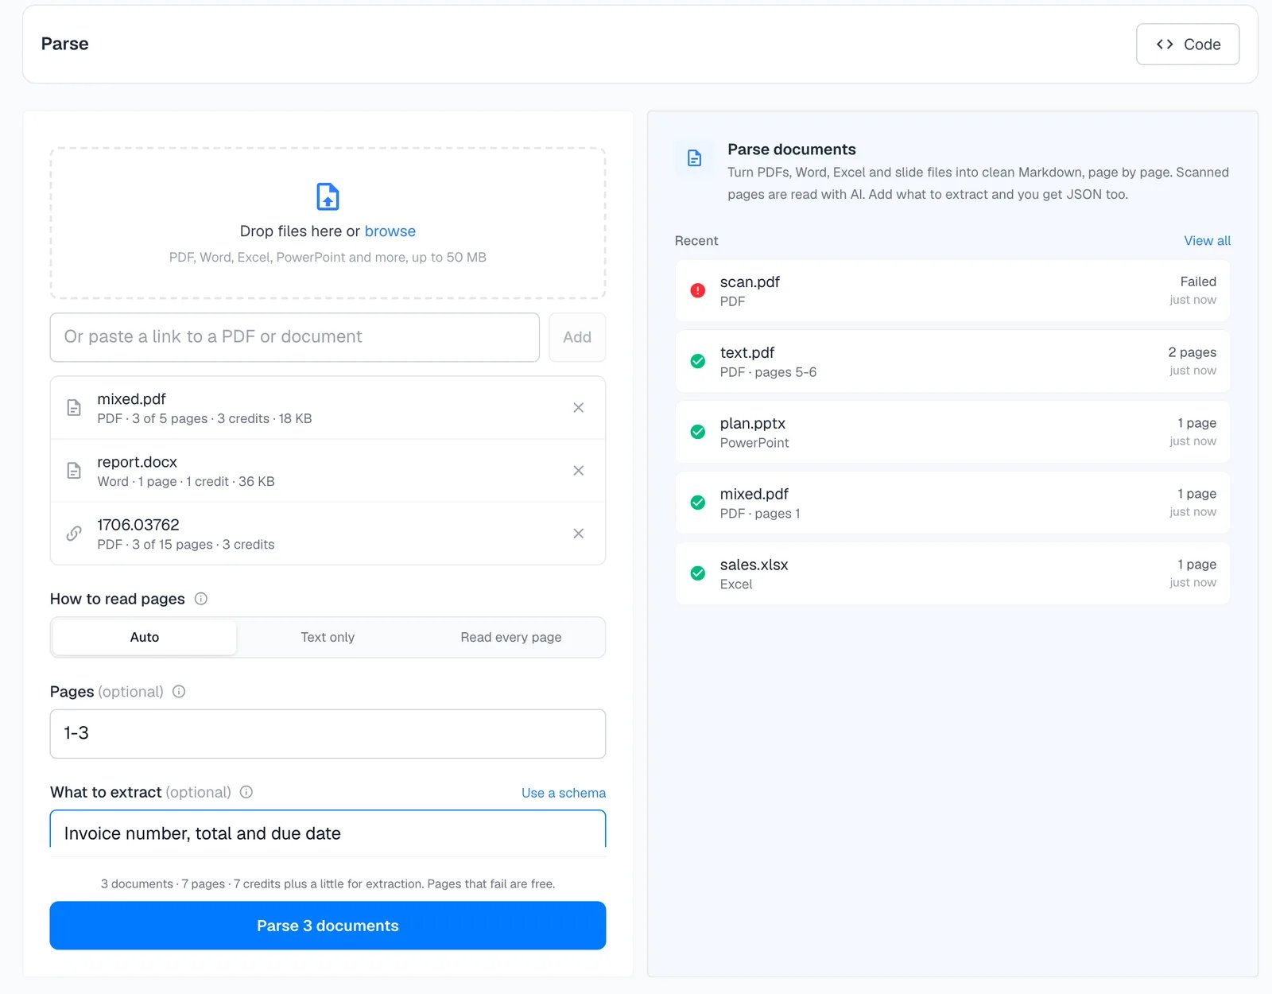This screenshot has width=1272, height=994.
Task: Click the file upload icon in drop zone
Action: [328, 196]
